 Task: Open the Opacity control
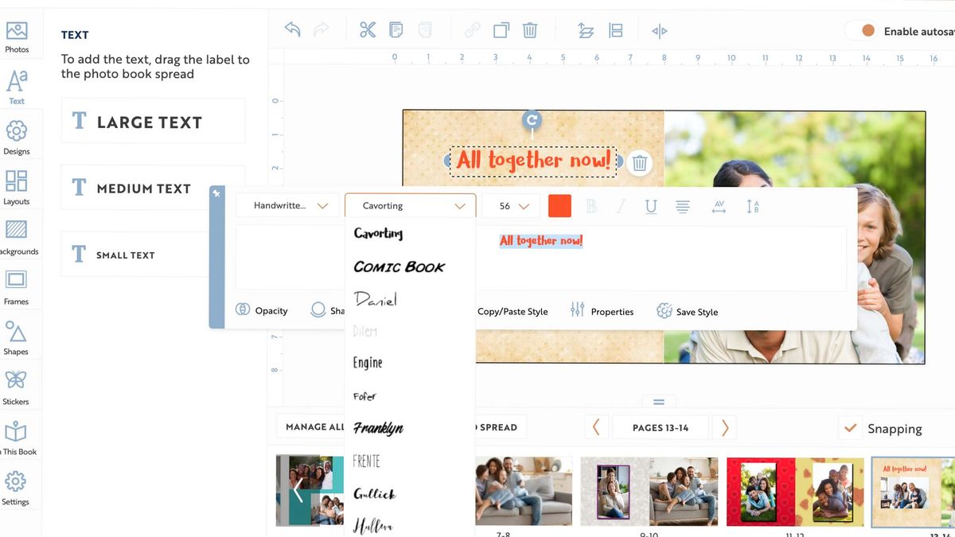click(x=263, y=310)
